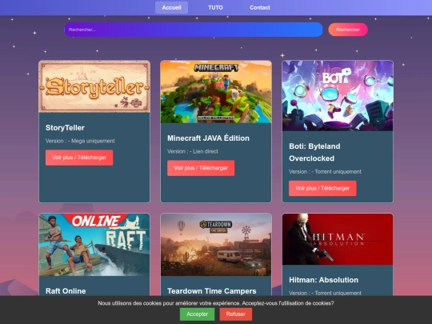Open the Minecraft cover image
The width and height of the screenshot is (432, 324).
tap(216, 92)
